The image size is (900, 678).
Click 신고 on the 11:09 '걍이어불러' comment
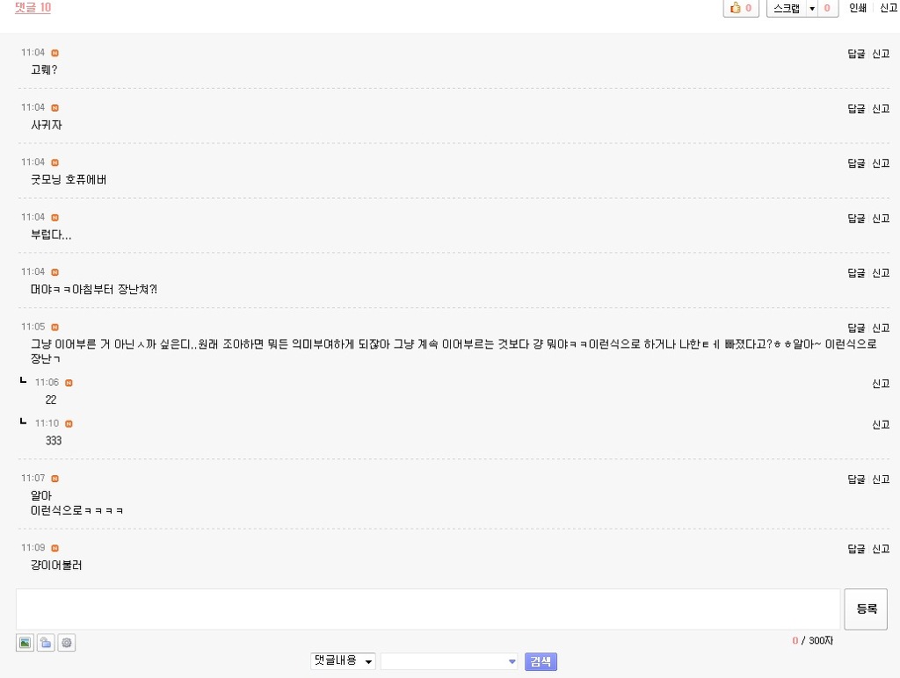[x=881, y=548]
